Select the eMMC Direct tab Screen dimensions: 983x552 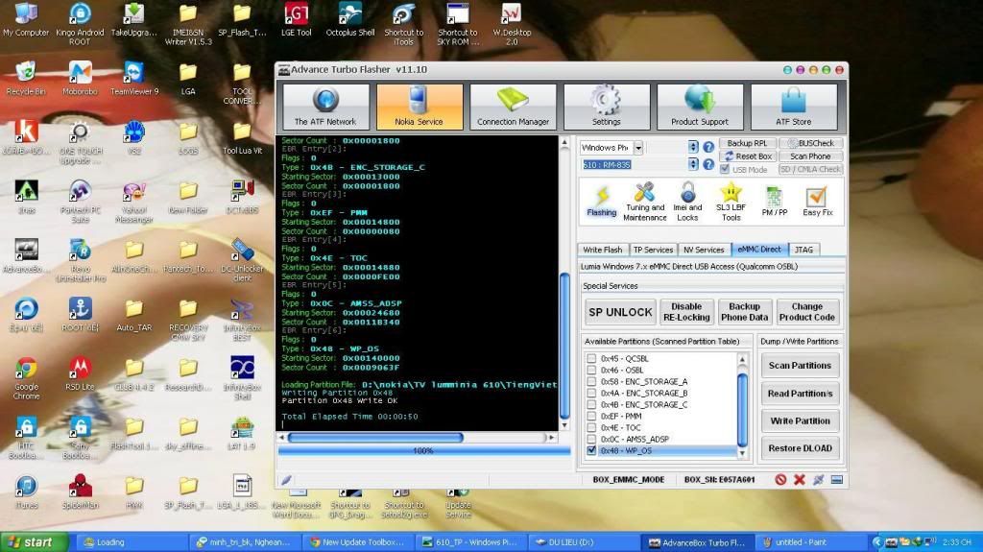(759, 249)
